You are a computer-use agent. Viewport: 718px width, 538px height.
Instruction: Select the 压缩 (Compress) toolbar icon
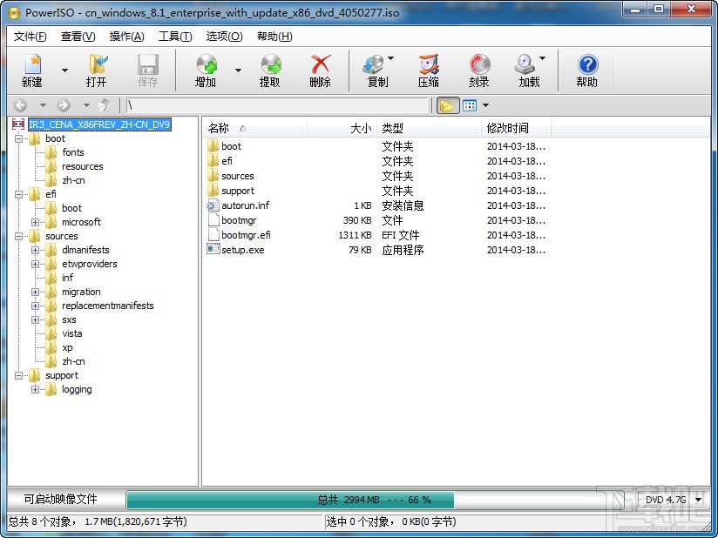tap(429, 70)
